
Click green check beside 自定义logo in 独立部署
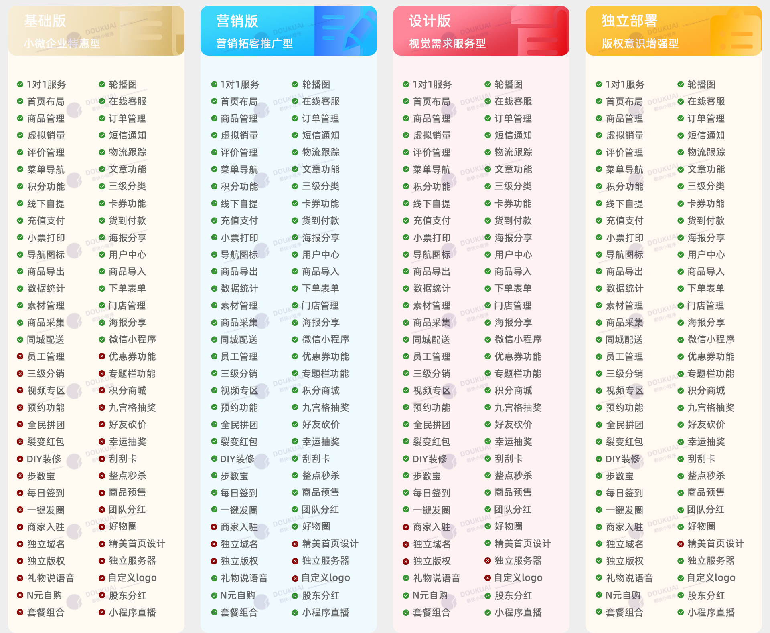681,578
